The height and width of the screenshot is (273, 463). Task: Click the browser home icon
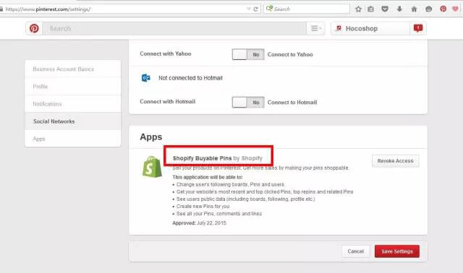(414, 9)
